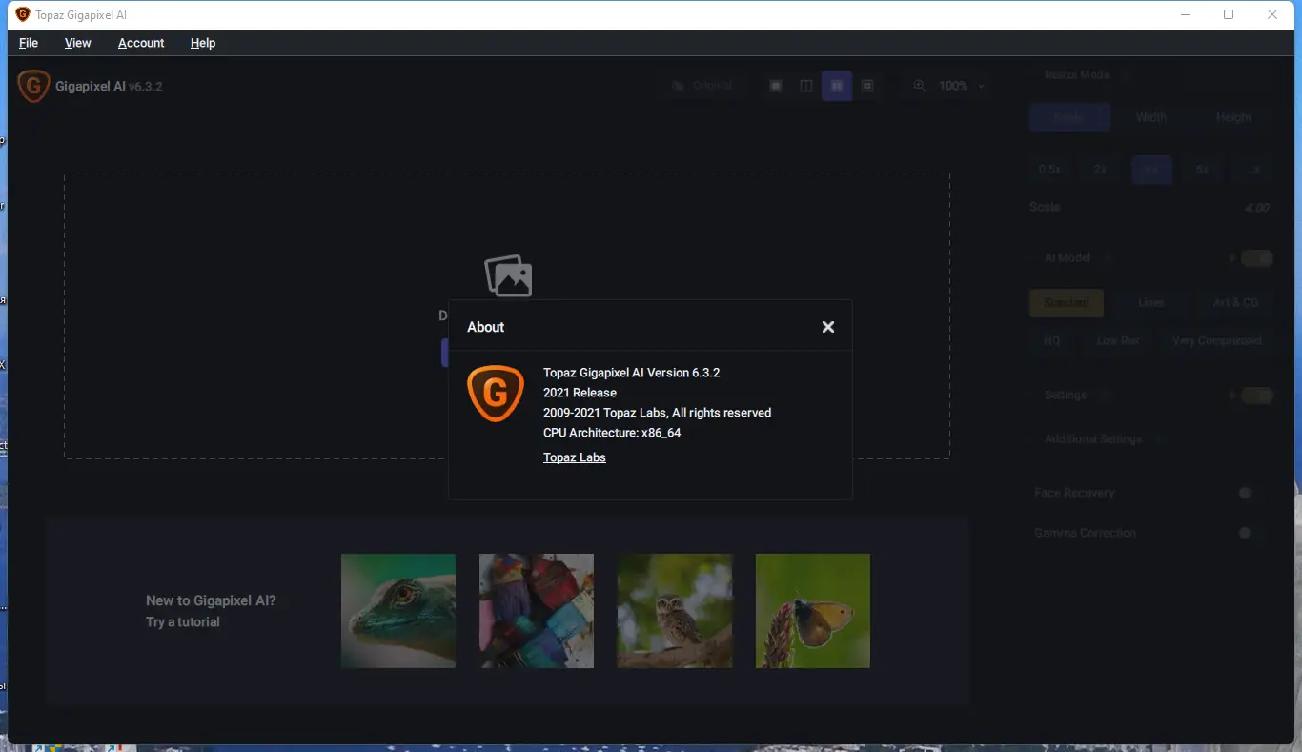Image resolution: width=1302 pixels, height=752 pixels.
Task: Click the Gigapixel AI logo icon
Action: click(x=33, y=86)
